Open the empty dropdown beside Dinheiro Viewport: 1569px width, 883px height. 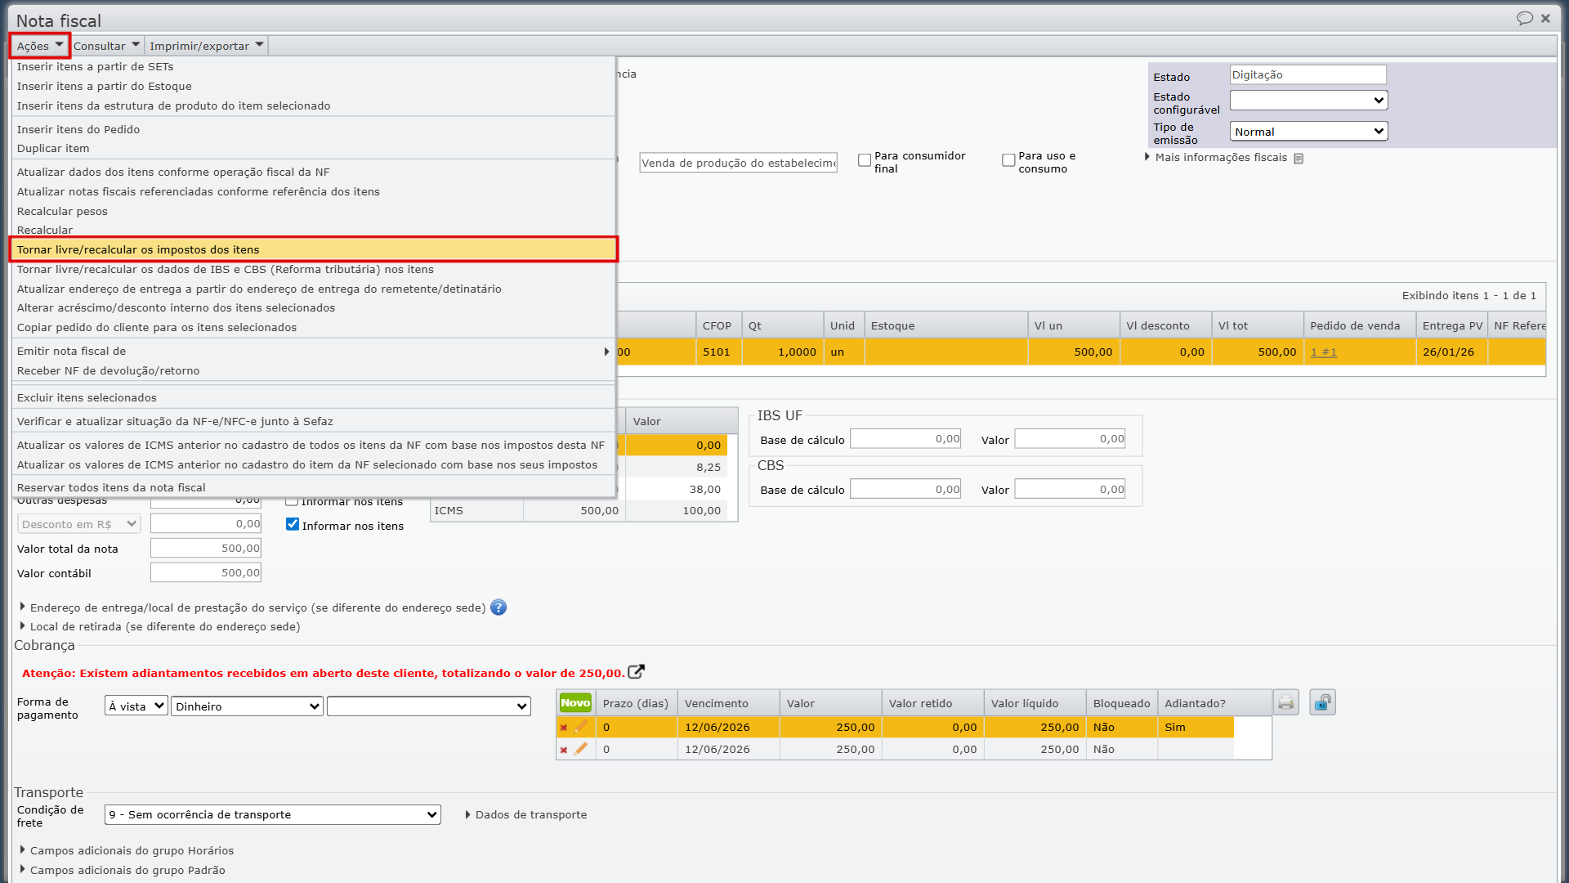(429, 706)
